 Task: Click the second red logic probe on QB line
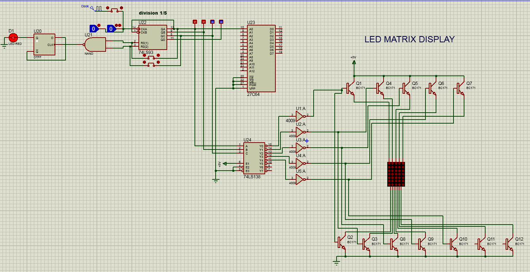[203, 22]
